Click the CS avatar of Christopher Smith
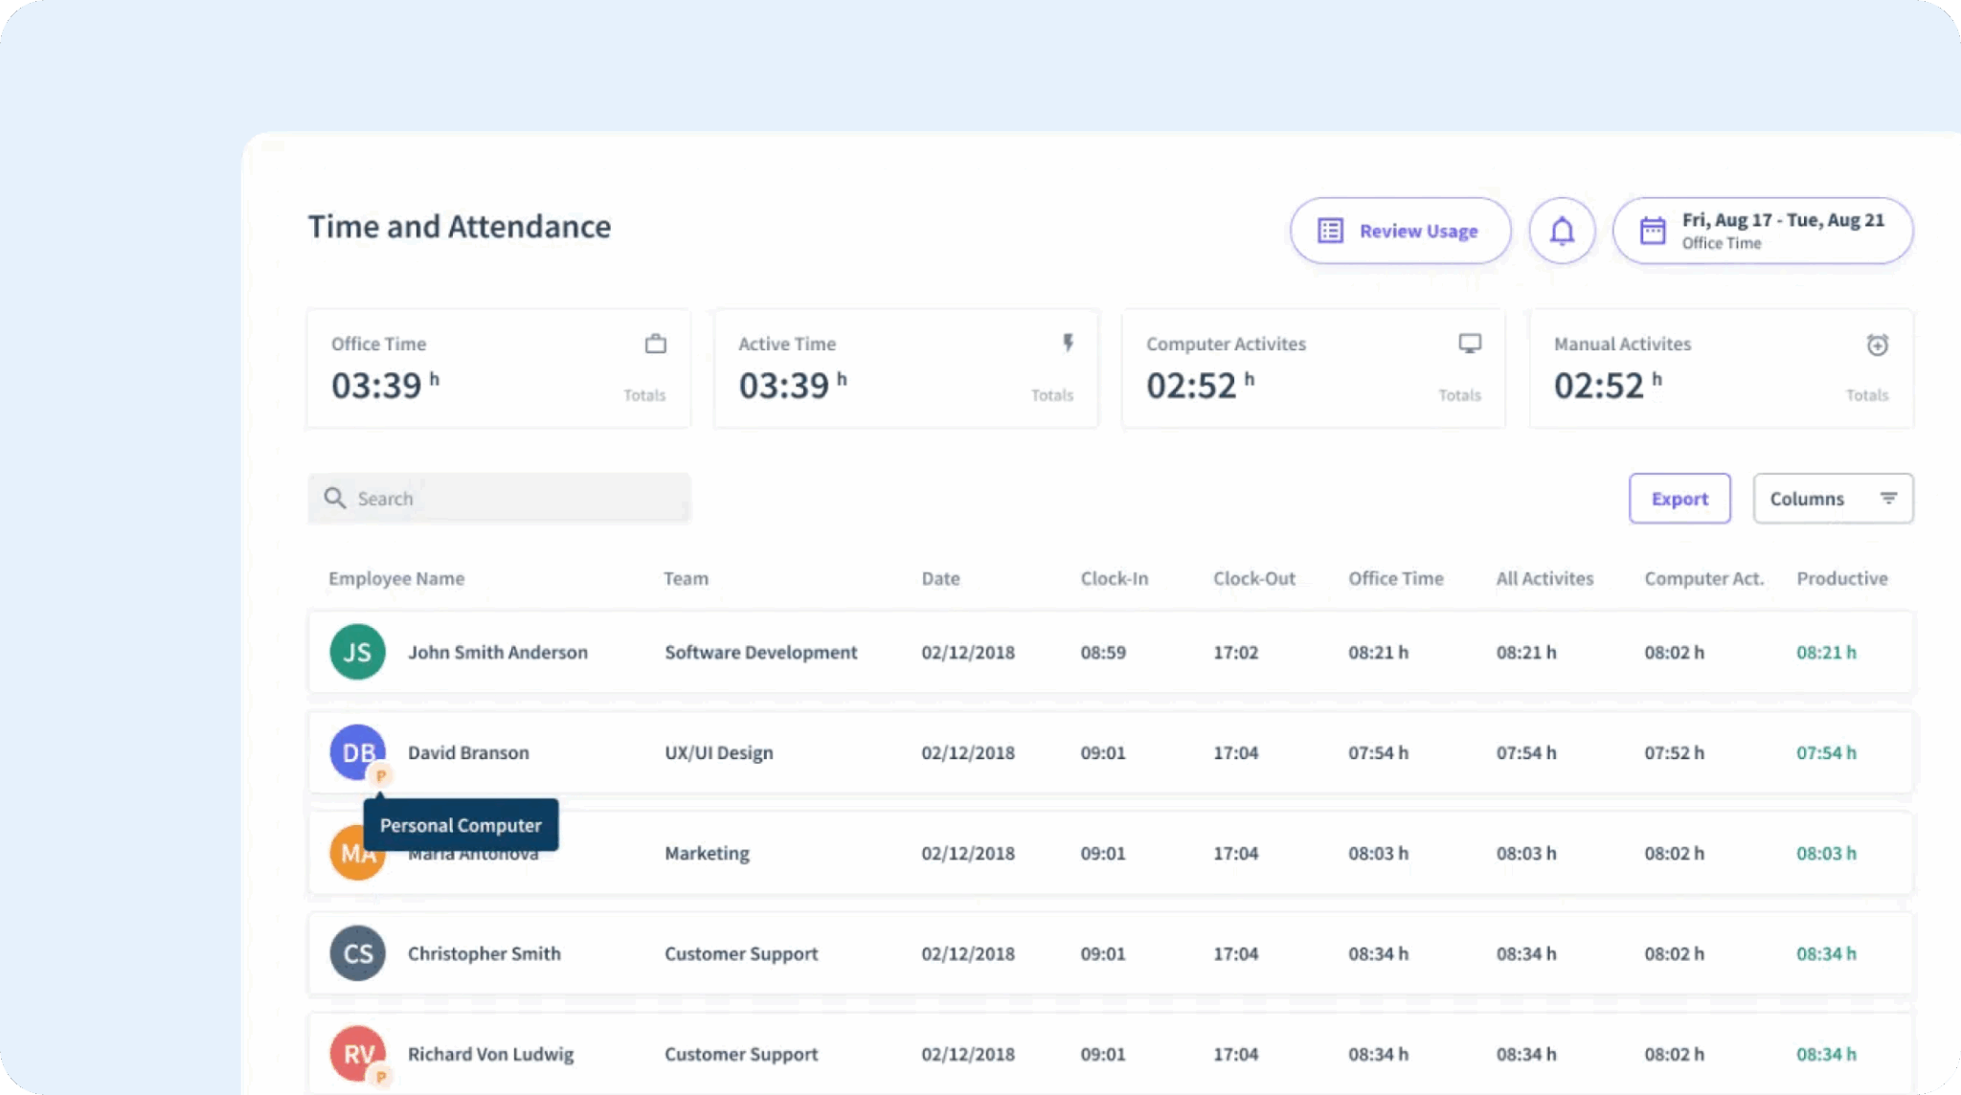This screenshot has width=1961, height=1095. 357,953
